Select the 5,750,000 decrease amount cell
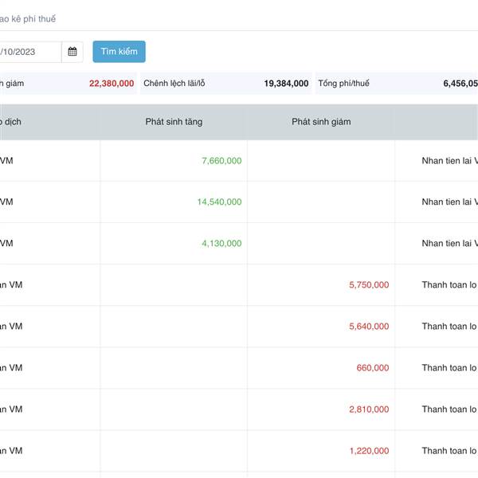This screenshot has width=478, height=478. [369, 285]
